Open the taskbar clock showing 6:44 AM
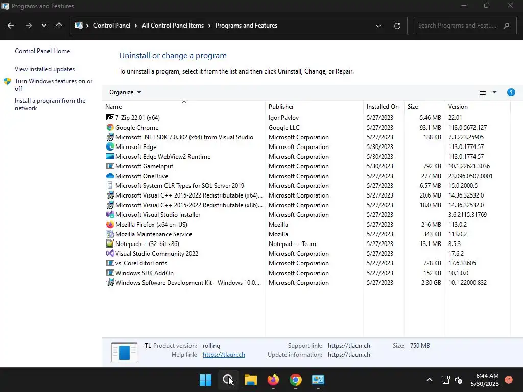This screenshot has height=392, width=523. coord(485,380)
